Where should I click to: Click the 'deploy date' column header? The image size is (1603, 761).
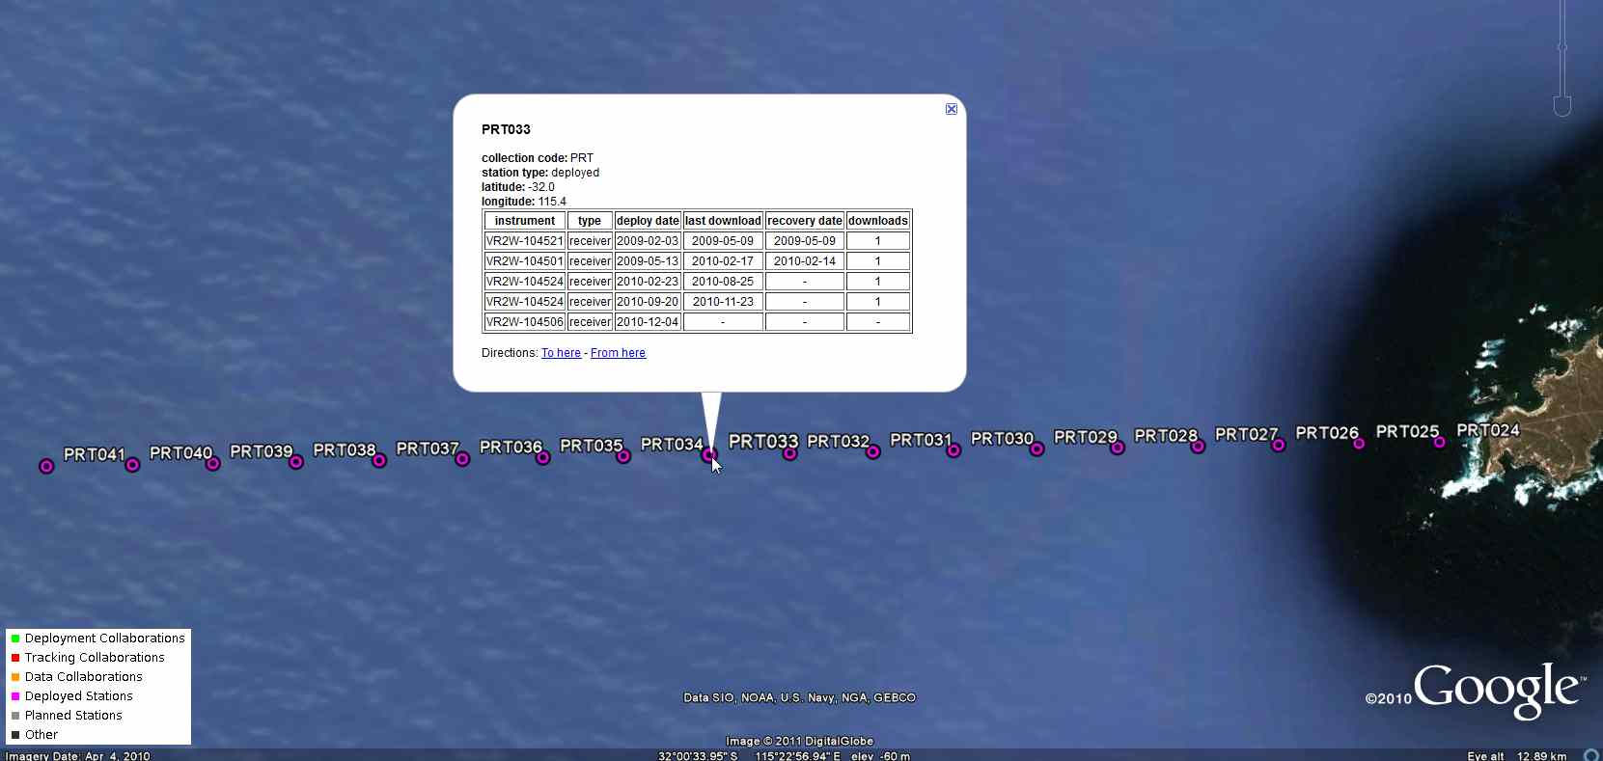pyautogui.click(x=648, y=221)
